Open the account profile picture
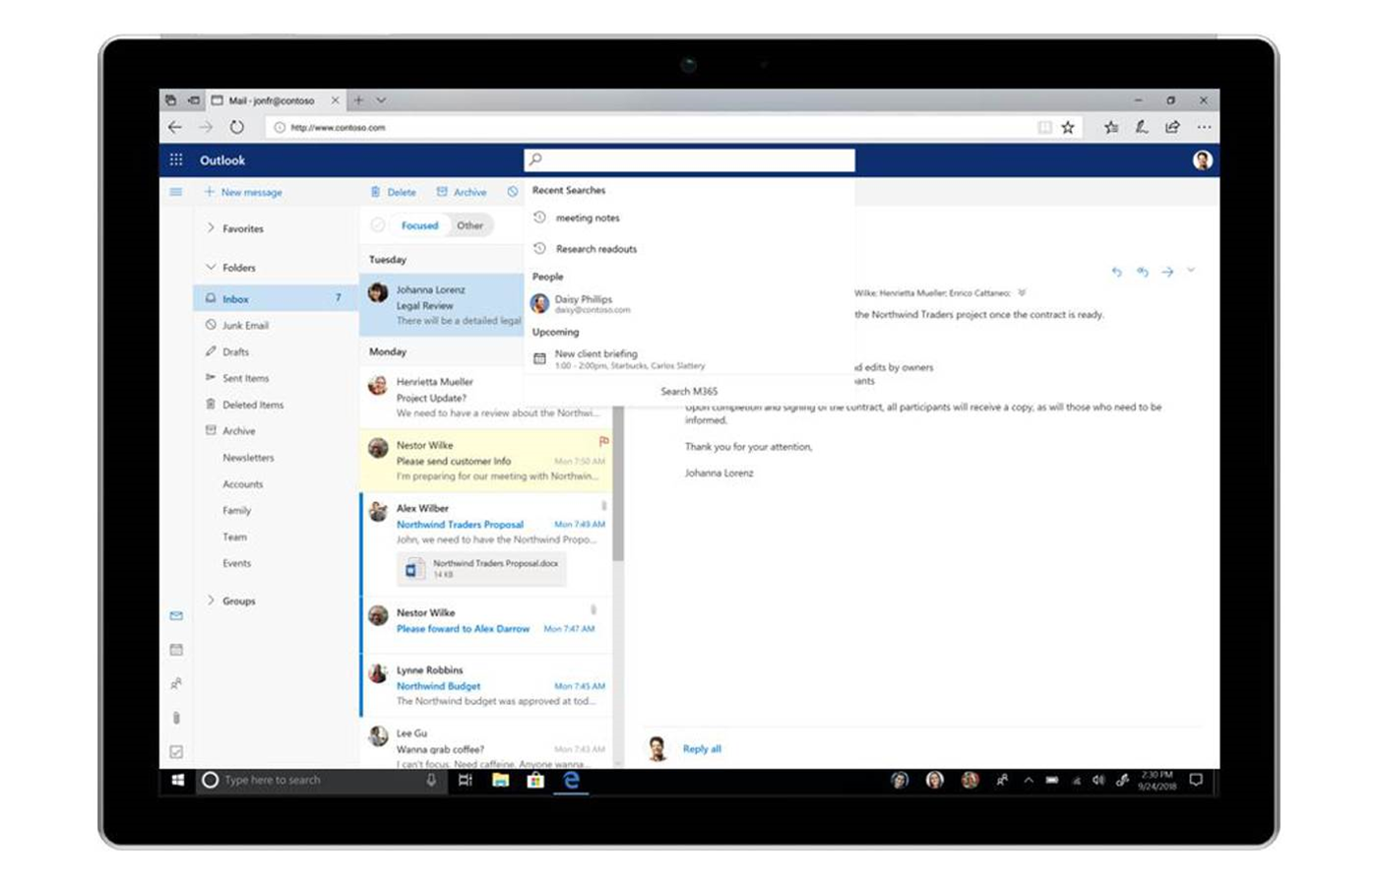The width and height of the screenshot is (1378, 886). pyautogui.click(x=1202, y=160)
